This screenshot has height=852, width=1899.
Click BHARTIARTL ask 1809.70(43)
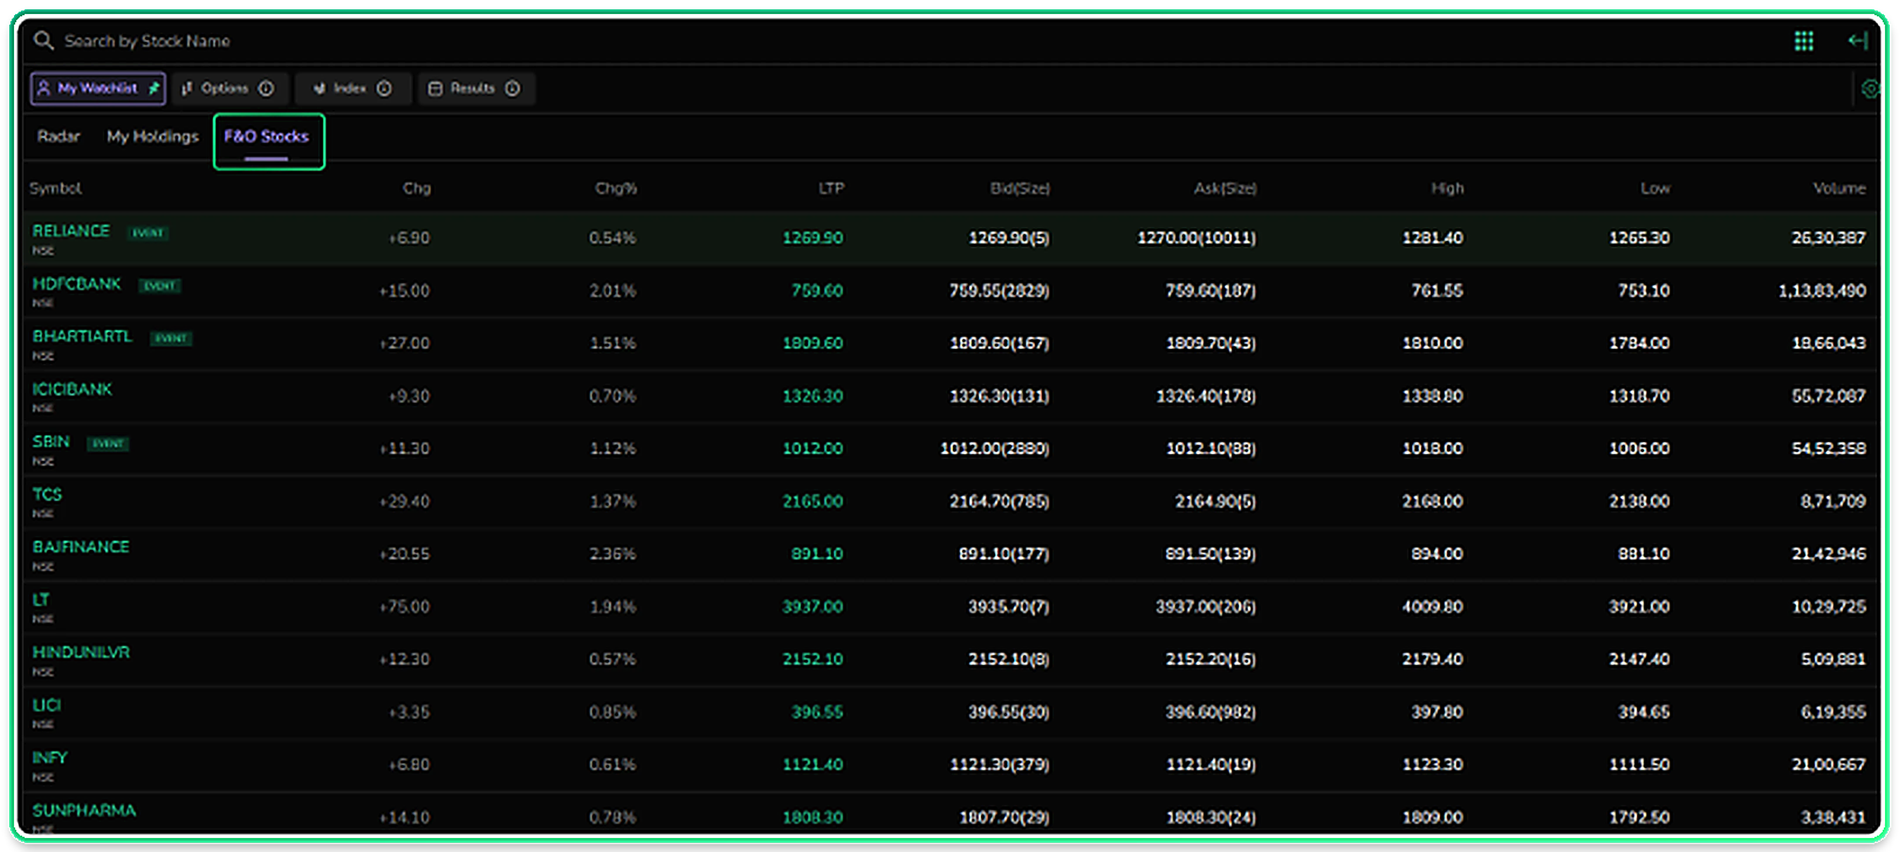1211,343
